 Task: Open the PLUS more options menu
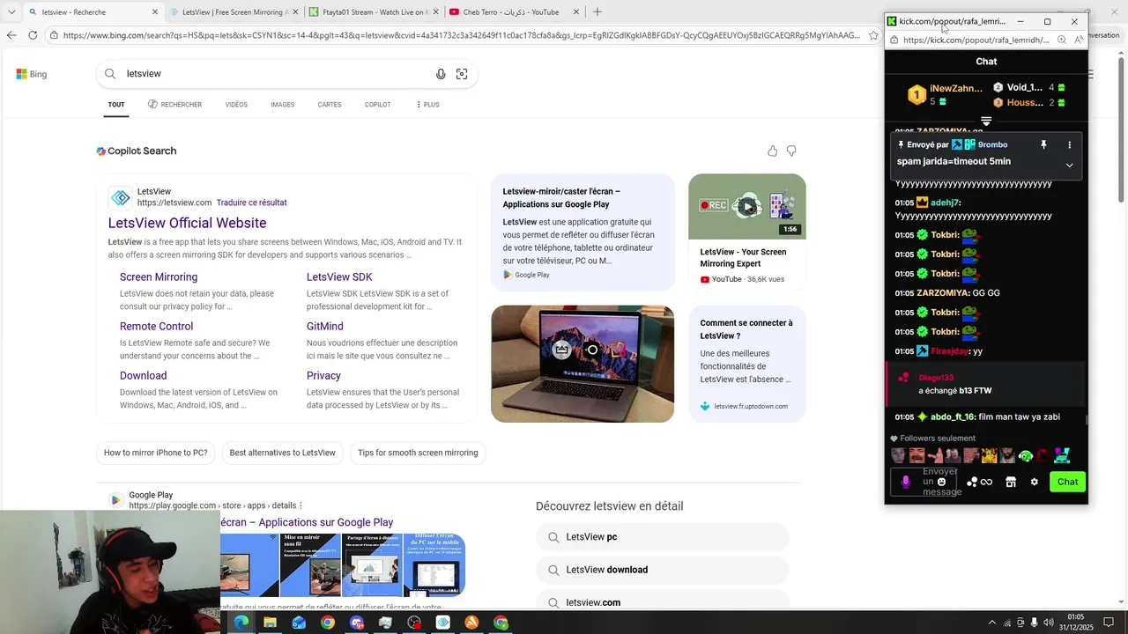tap(427, 105)
